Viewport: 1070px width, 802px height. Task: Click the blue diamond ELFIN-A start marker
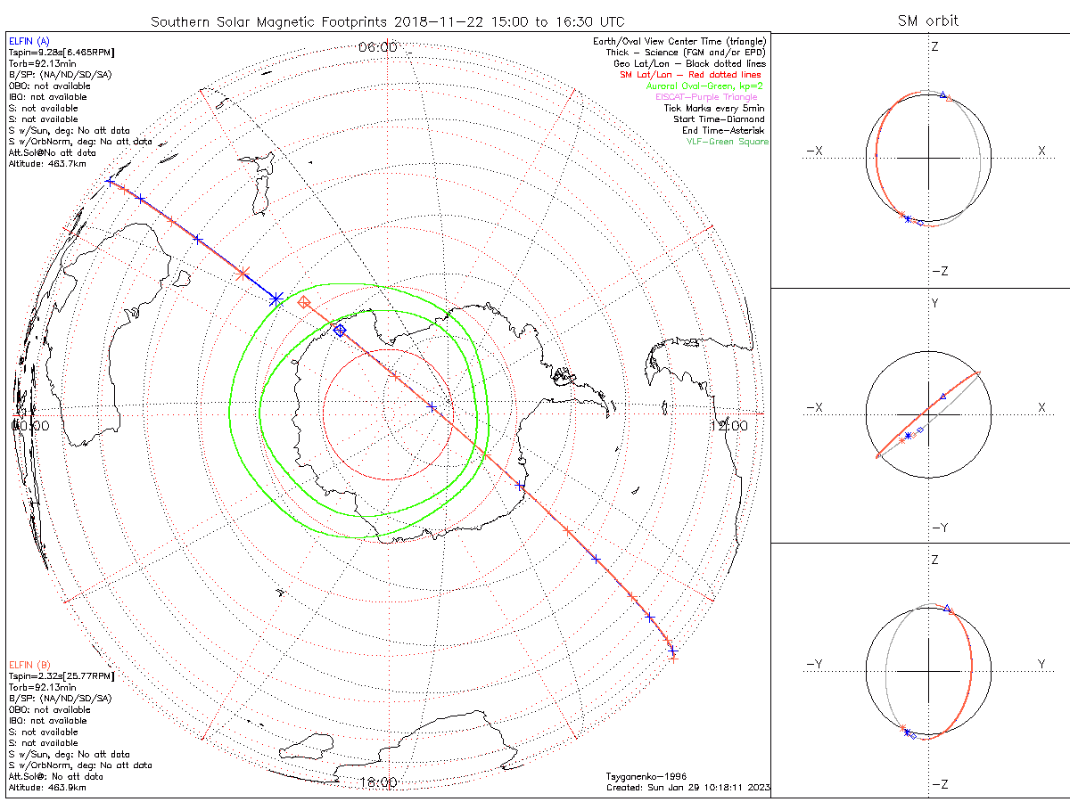pyautogui.click(x=340, y=331)
